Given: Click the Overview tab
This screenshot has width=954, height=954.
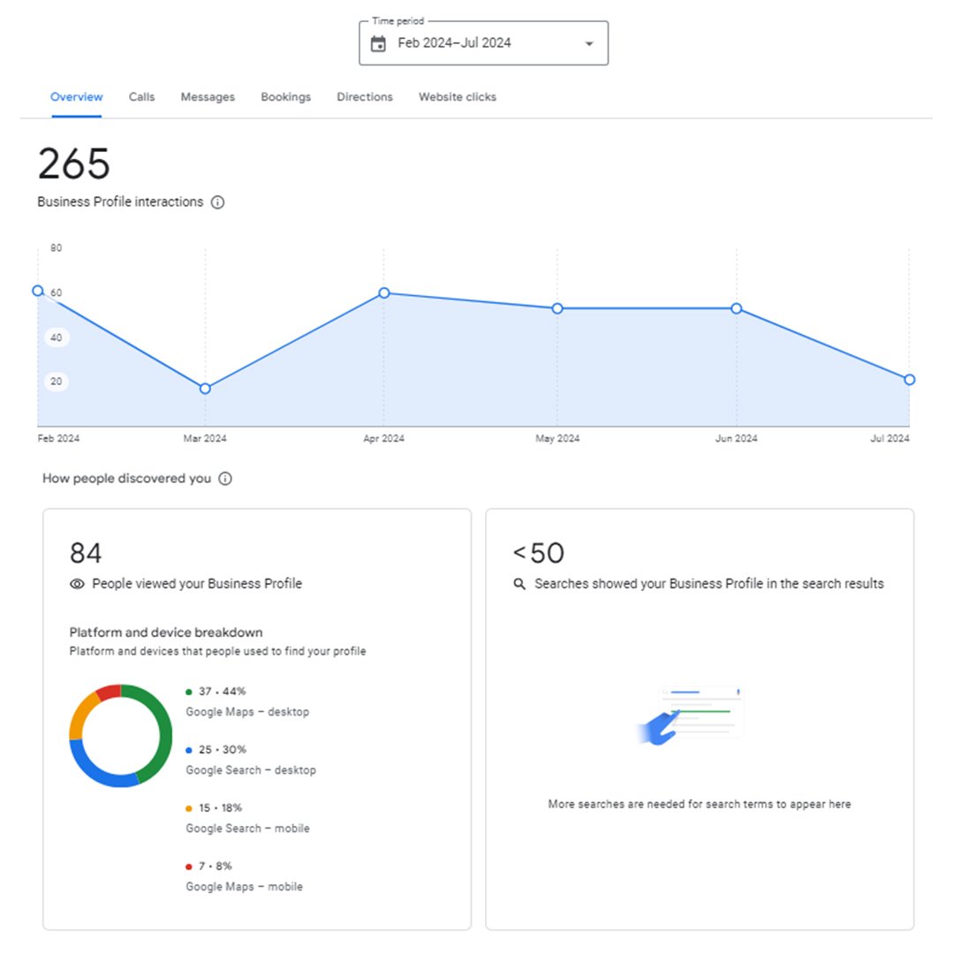Looking at the screenshot, I should coord(77,97).
